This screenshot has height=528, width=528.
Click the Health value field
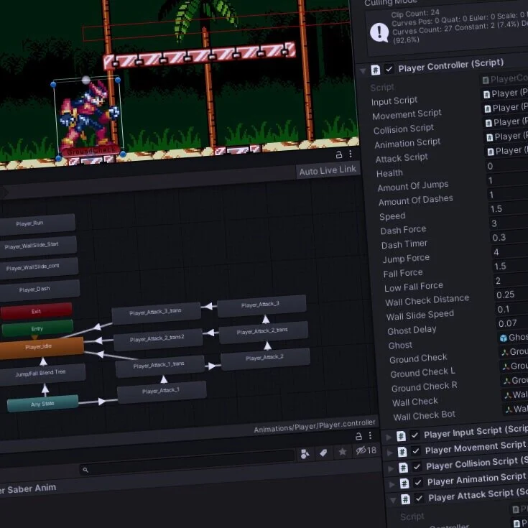pos(506,165)
